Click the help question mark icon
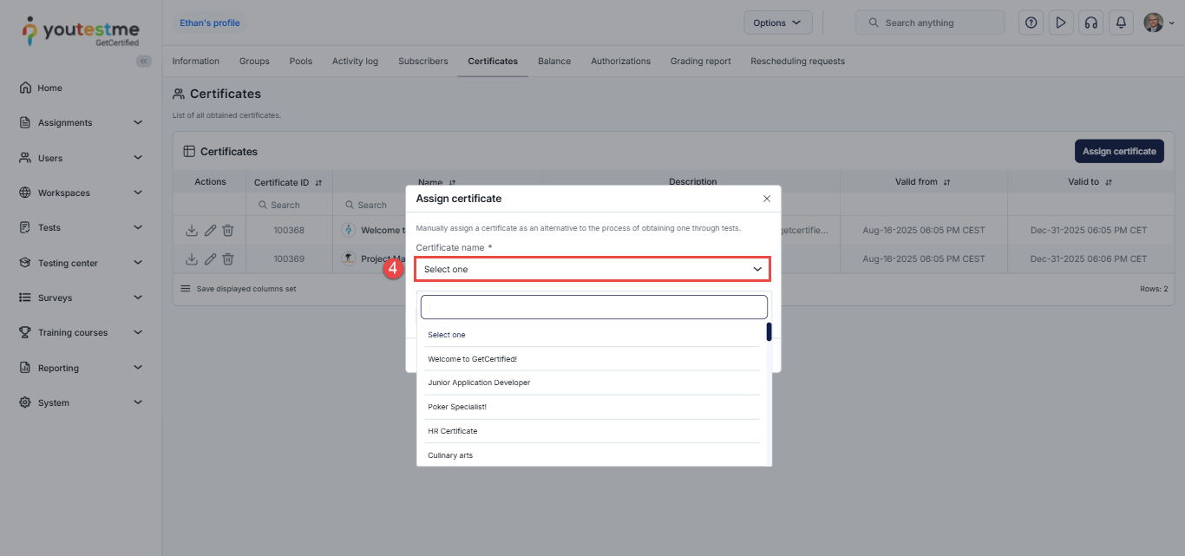Screen dimensions: 1185x556 pos(1031,23)
